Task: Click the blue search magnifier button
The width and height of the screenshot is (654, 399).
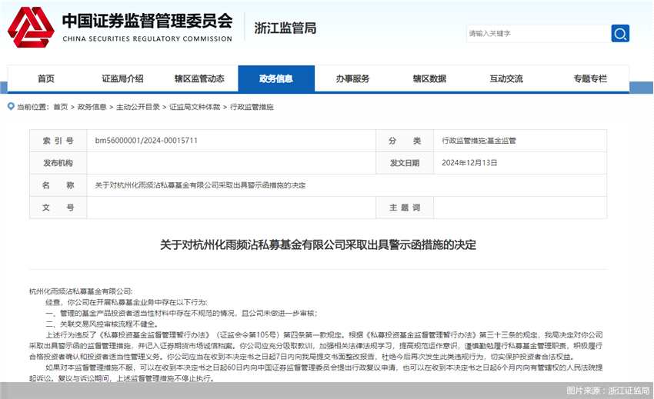Action: (x=620, y=33)
